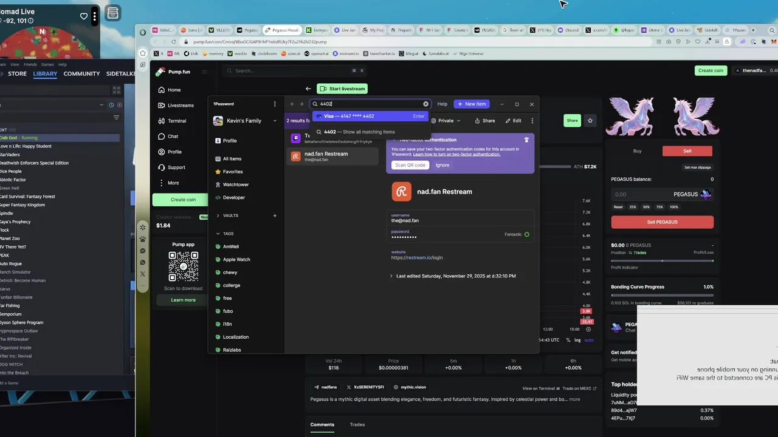Clear the 1Password search field
Viewport: 778px width, 437px height.
pyautogui.click(x=425, y=104)
